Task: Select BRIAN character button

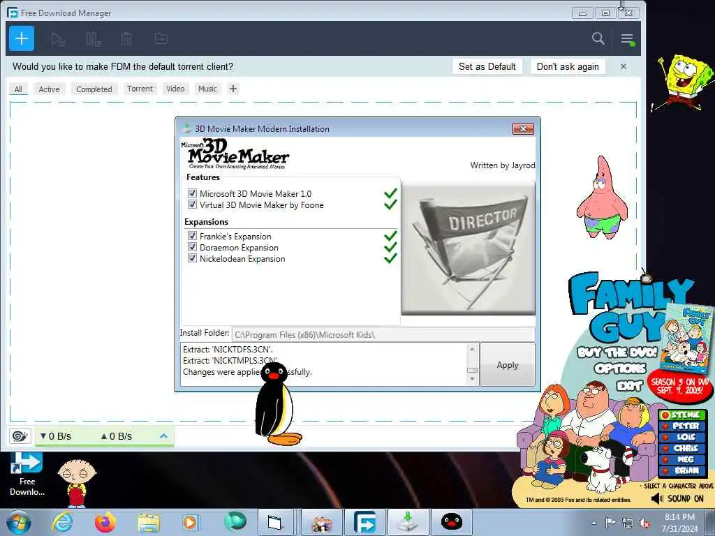Action: point(683,471)
